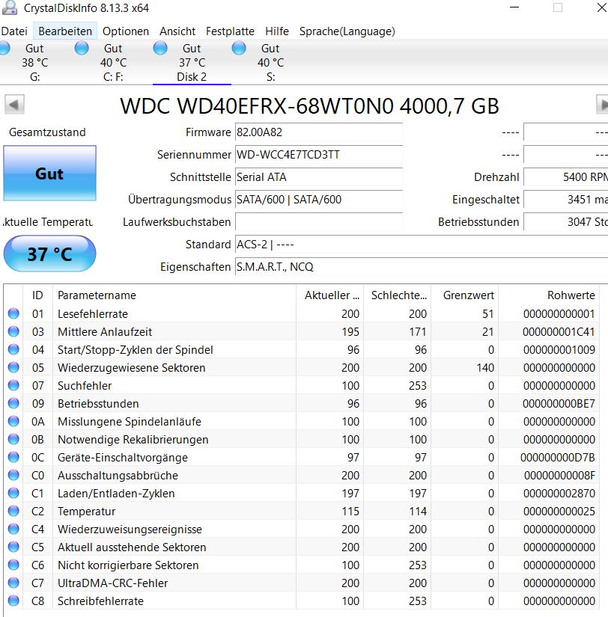Select the S: drive status orb
Image resolution: width=608 pixels, height=617 pixels.
pyautogui.click(x=239, y=49)
